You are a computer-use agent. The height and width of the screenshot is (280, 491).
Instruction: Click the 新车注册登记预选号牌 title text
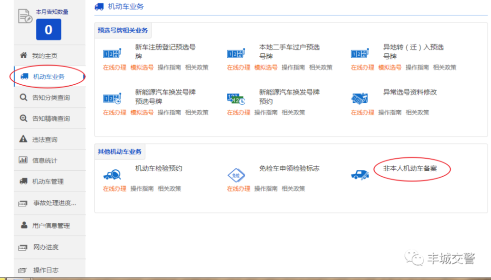[165, 52]
